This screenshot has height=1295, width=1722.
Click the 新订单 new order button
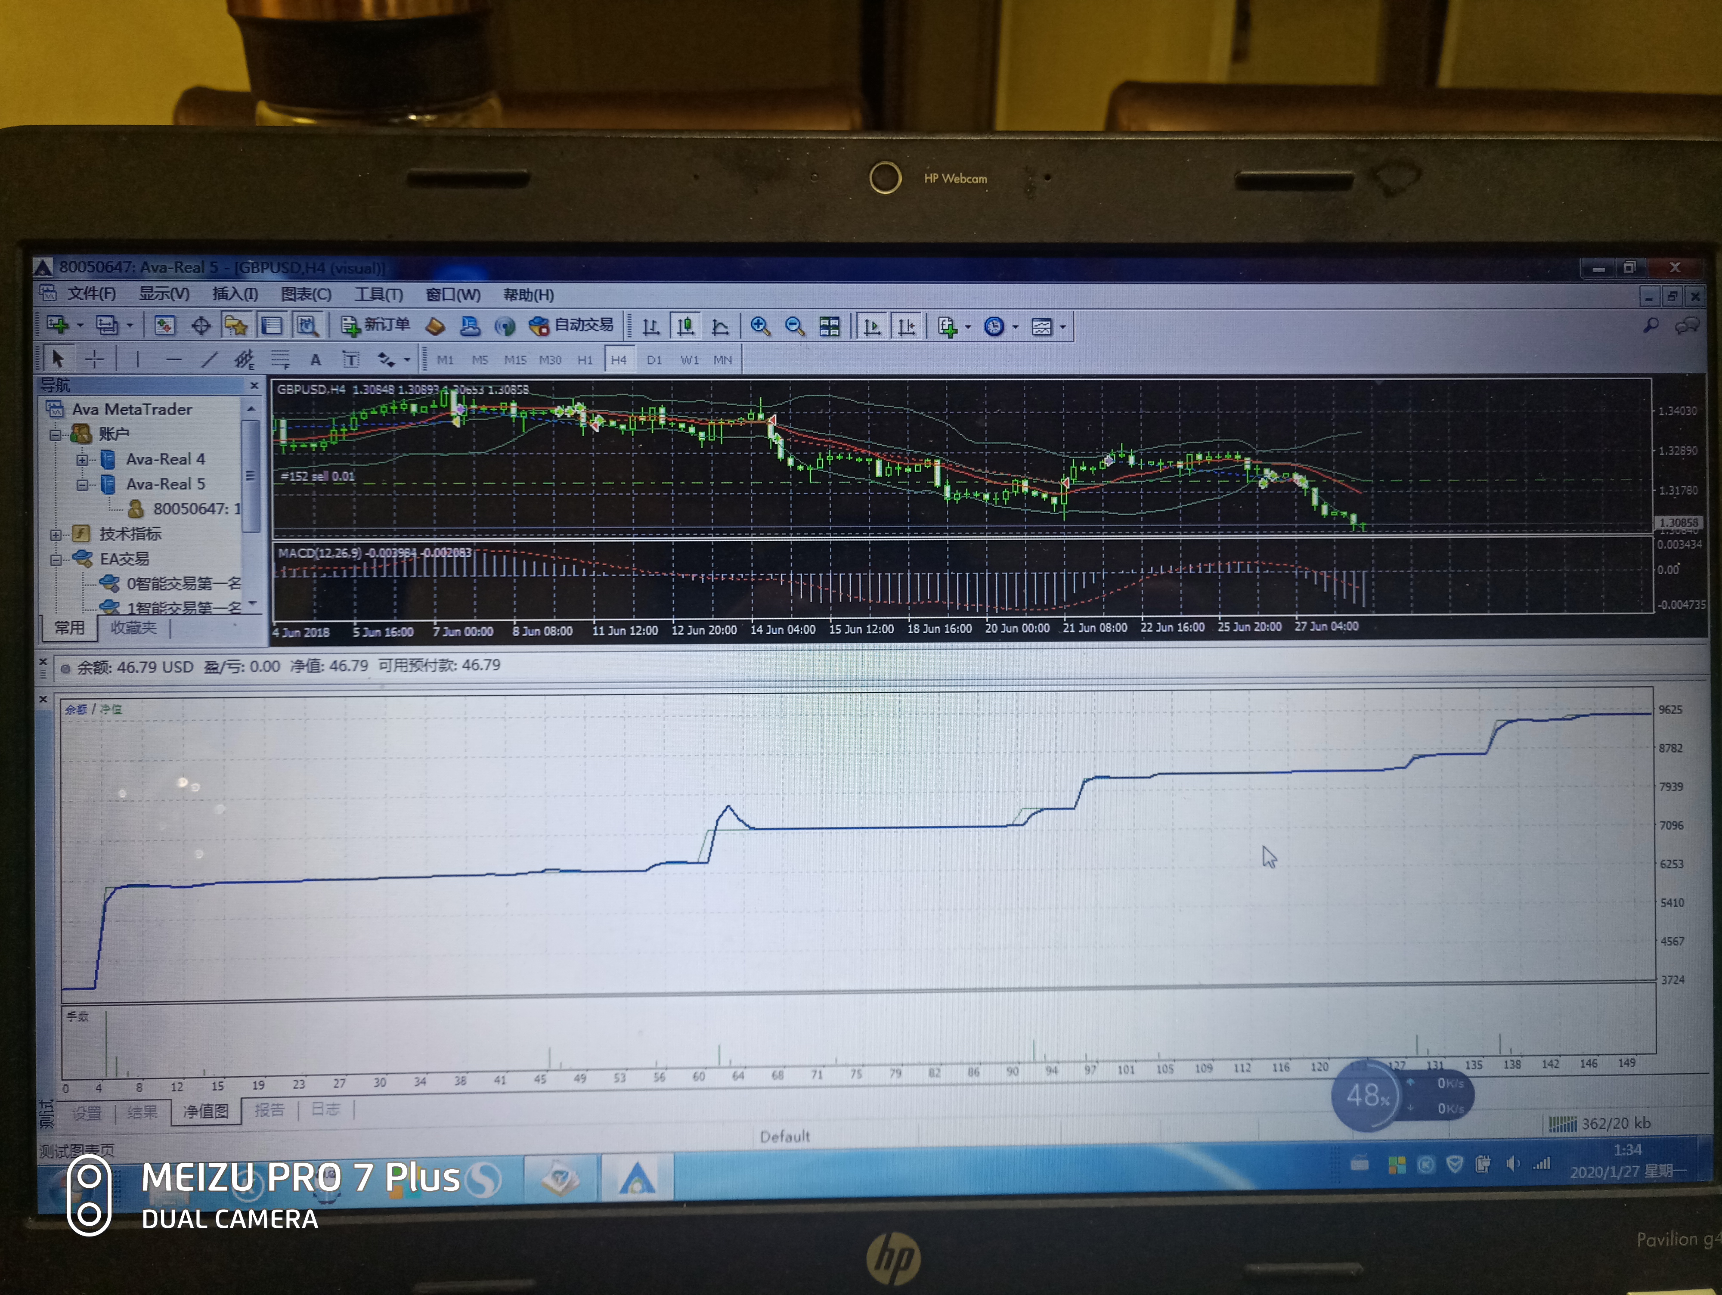coord(375,325)
